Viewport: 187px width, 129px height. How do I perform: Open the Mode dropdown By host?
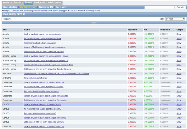click(175, 19)
